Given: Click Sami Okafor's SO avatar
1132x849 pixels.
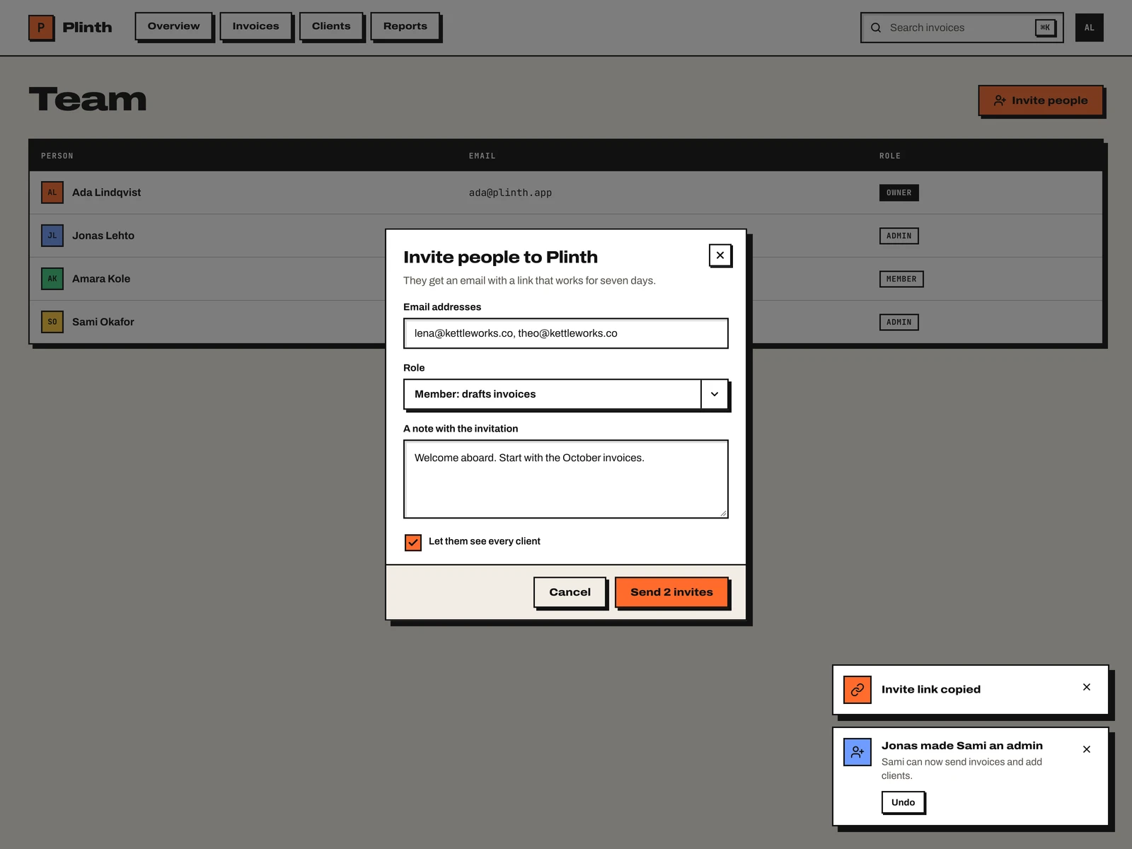Looking at the screenshot, I should (52, 322).
